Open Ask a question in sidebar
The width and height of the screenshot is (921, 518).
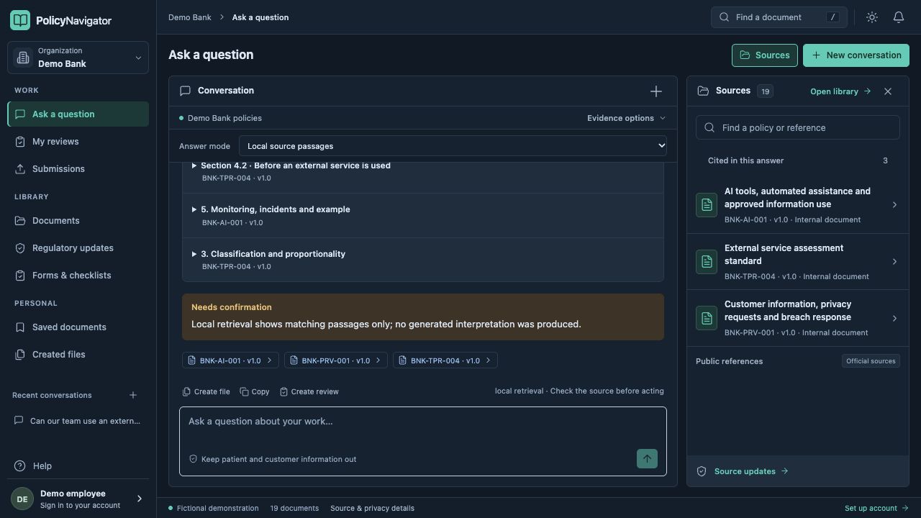tap(78, 114)
